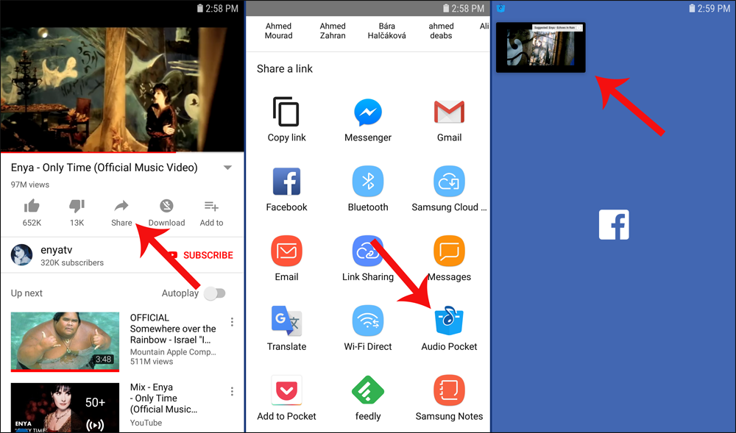The height and width of the screenshot is (433, 736).
Task: Open options menu for Mix - Enya
Action: [232, 391]
